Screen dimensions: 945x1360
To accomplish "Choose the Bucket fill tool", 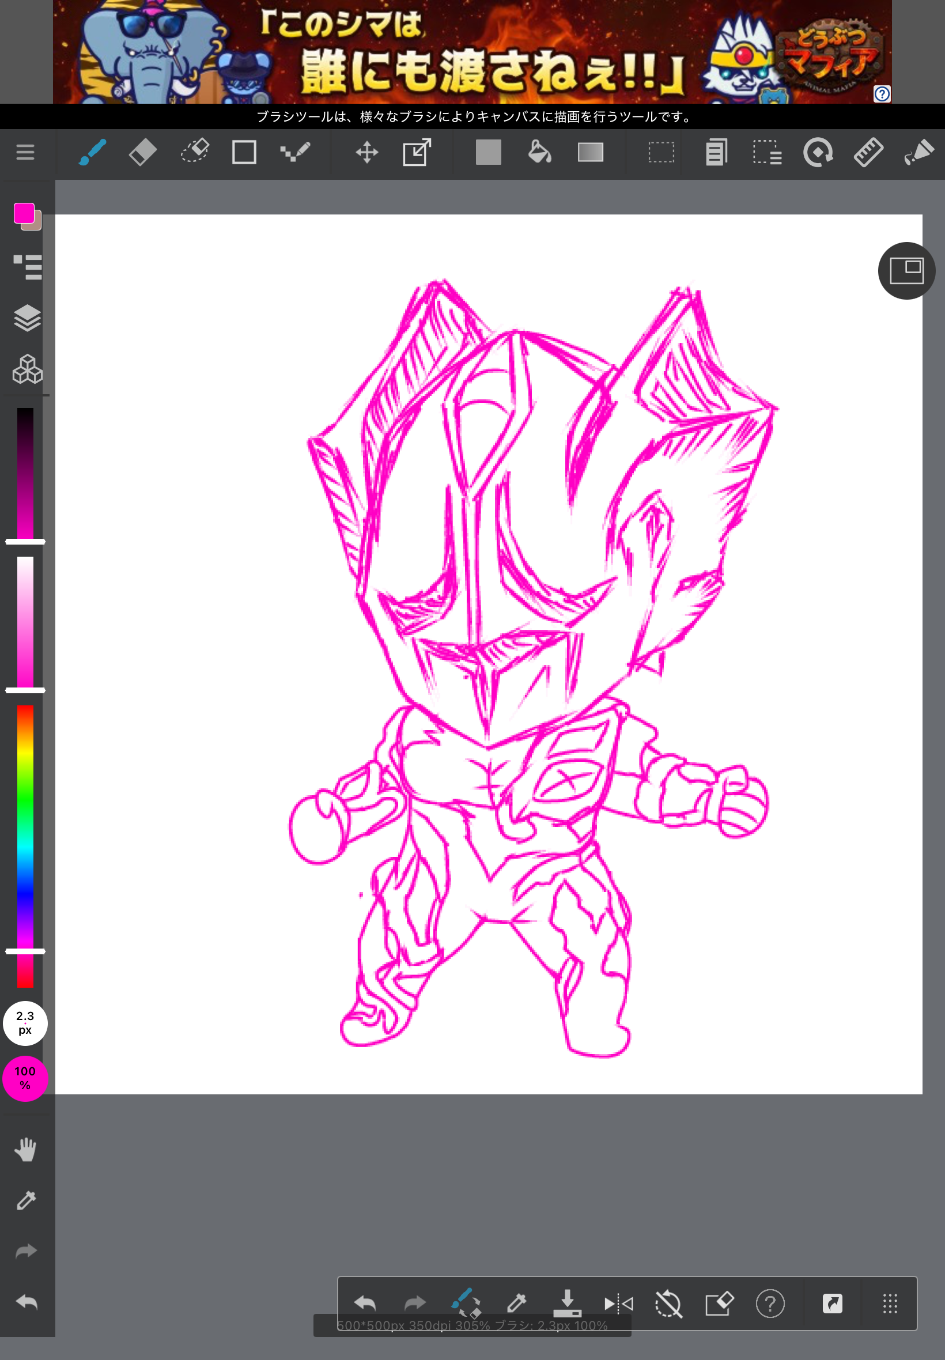I will coord(539,153).
